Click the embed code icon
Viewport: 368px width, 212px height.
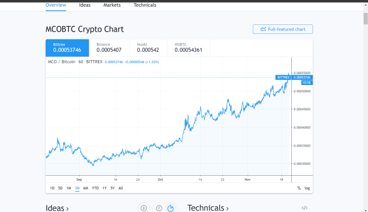[x=305, y=208]
